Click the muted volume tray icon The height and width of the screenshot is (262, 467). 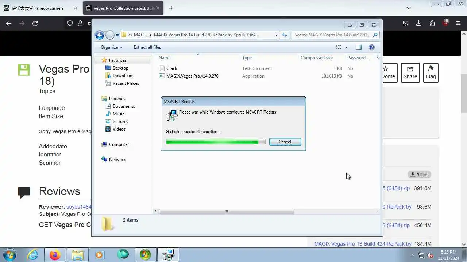[430, 255]
